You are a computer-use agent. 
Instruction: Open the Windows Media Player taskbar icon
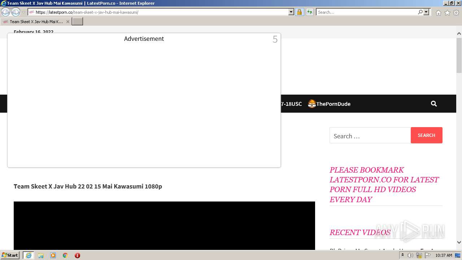point(53,255)
